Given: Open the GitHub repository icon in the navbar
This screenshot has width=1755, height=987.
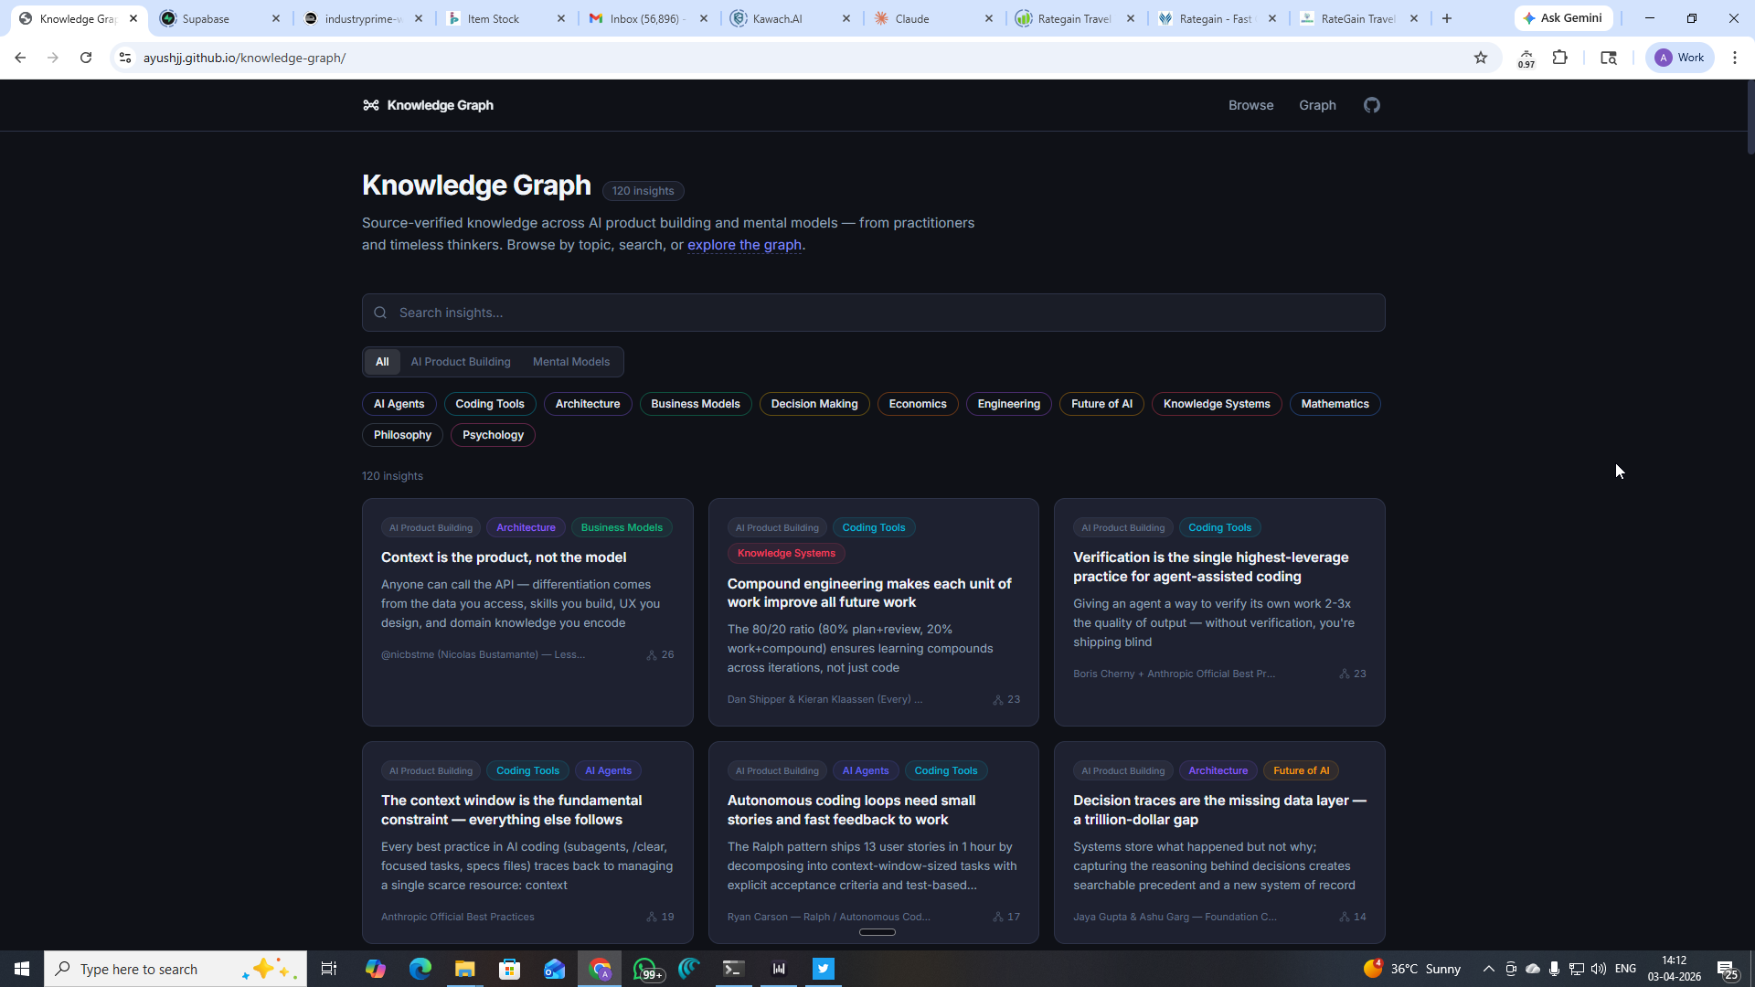Looking at the screenshot, I should coord(1371,104).
